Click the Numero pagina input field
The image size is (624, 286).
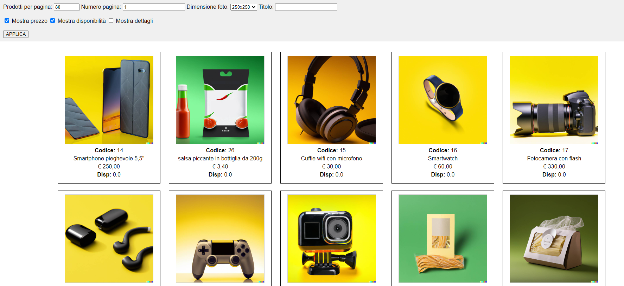pos(154,7)
